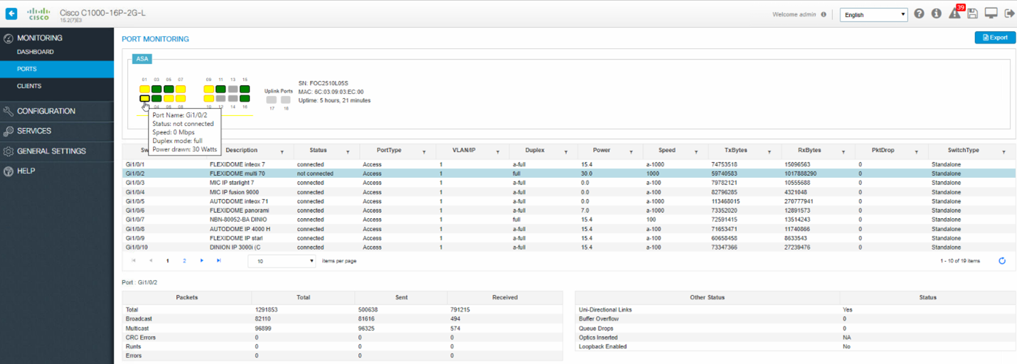Go to page 2 of the ports table

184,261
